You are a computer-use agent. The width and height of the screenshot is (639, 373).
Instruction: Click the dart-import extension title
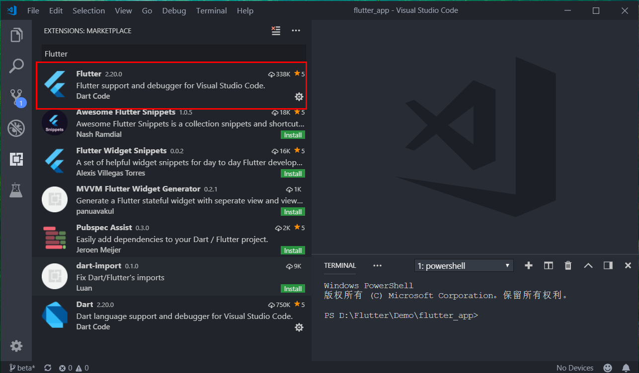coord(98,266)
